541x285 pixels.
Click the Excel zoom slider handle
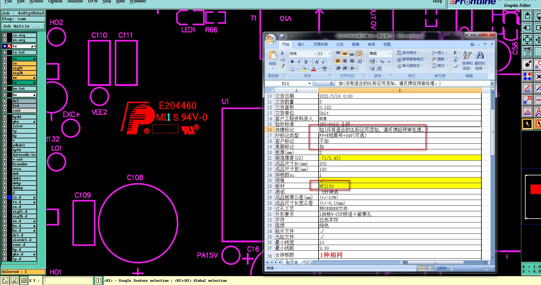[469, 268]
